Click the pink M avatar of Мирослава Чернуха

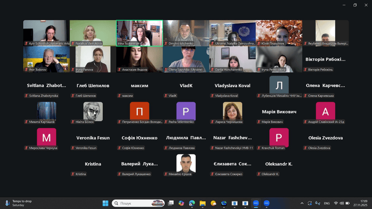coord(47,137)
